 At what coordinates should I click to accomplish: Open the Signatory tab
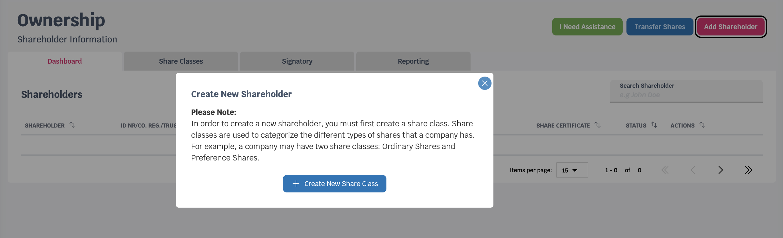(297, 61)
